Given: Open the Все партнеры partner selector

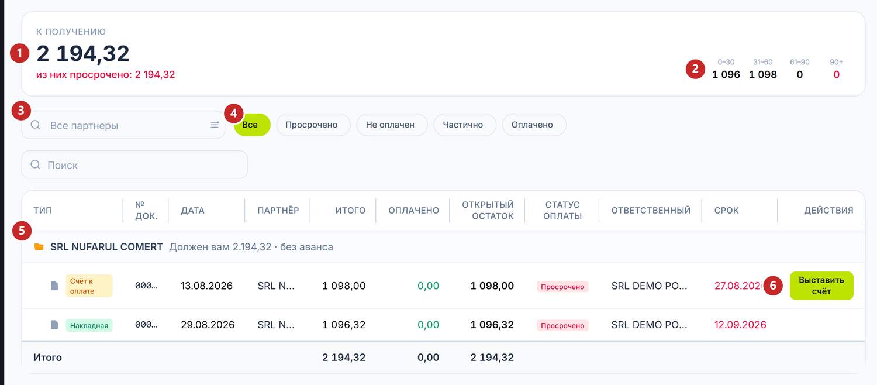Looking at the screenshot, I should [123, 125].
